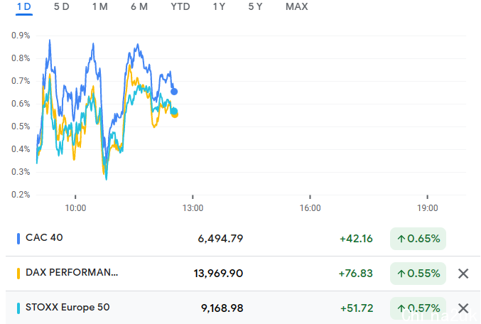This screenshot has height=324, width=481.
Task: Click STOXX 0.57% change badge
Action: 418,308
